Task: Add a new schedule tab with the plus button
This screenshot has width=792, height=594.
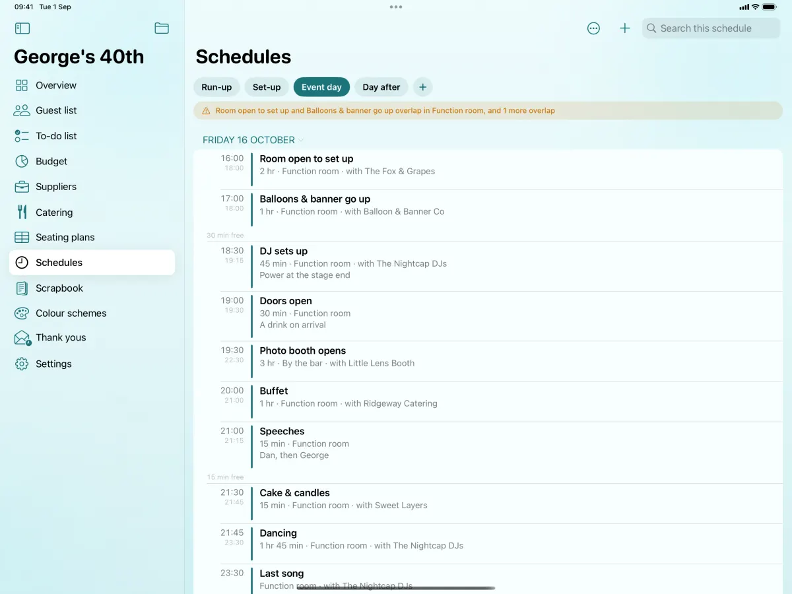Action: [x=422, y=87]
